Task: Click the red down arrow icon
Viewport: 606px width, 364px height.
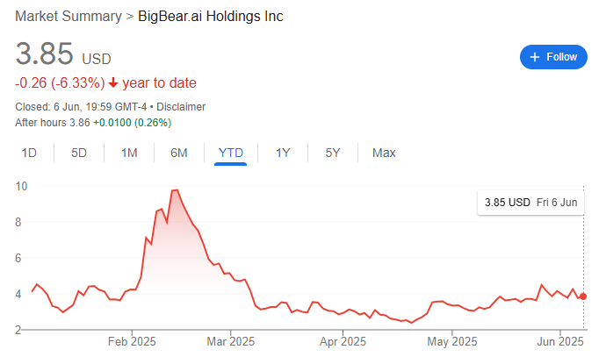Action: (x=113, y=83)
